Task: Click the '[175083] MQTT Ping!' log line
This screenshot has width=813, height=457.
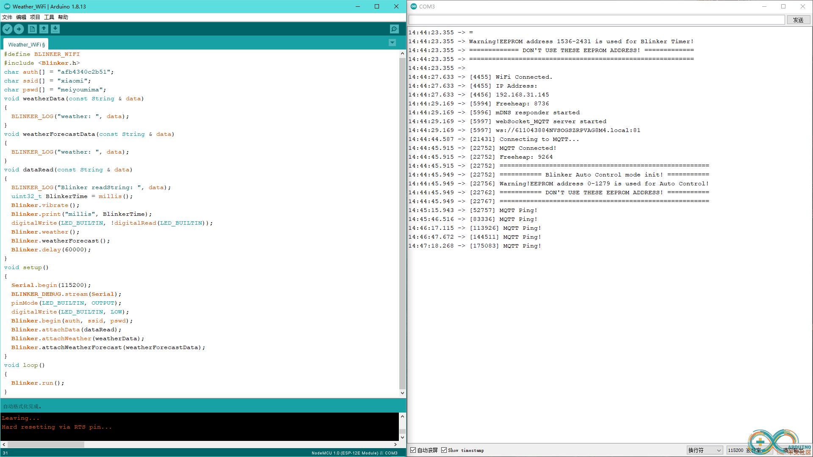Action: (x=475, y=246)
